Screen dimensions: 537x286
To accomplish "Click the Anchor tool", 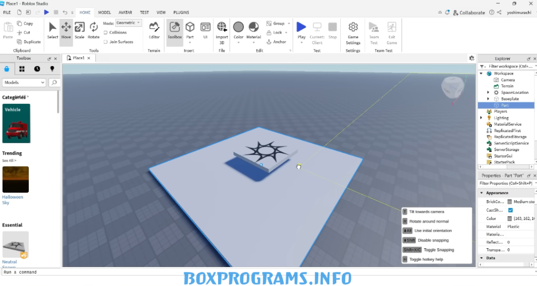I will click(276, 42).
